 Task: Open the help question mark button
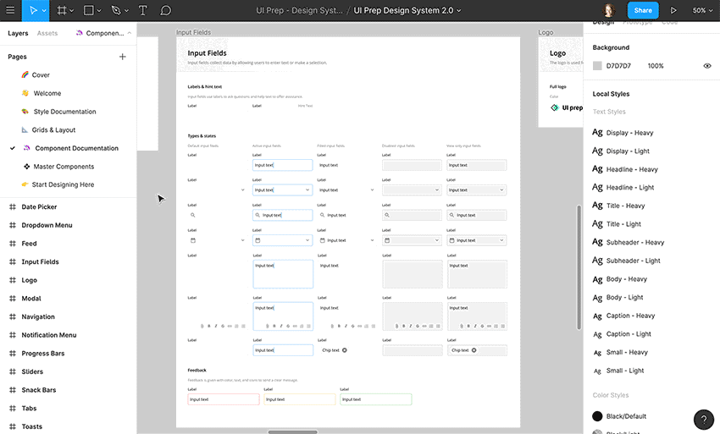click(x=704, y=420)
